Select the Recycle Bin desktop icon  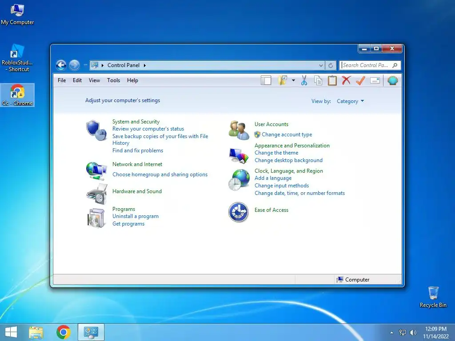[433, 297]
